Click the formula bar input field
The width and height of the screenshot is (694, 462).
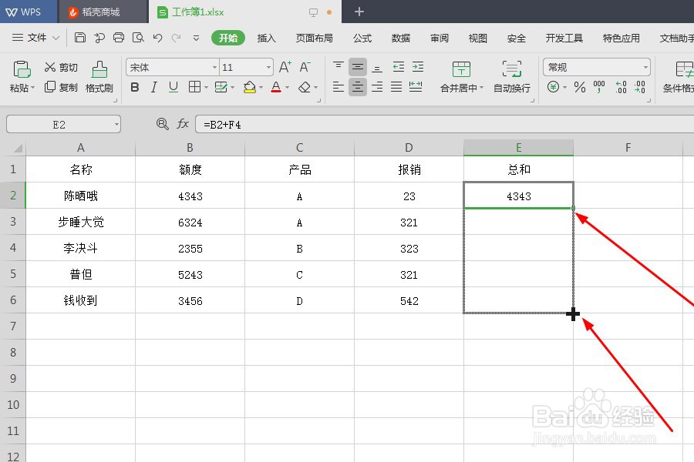point(444,125)
